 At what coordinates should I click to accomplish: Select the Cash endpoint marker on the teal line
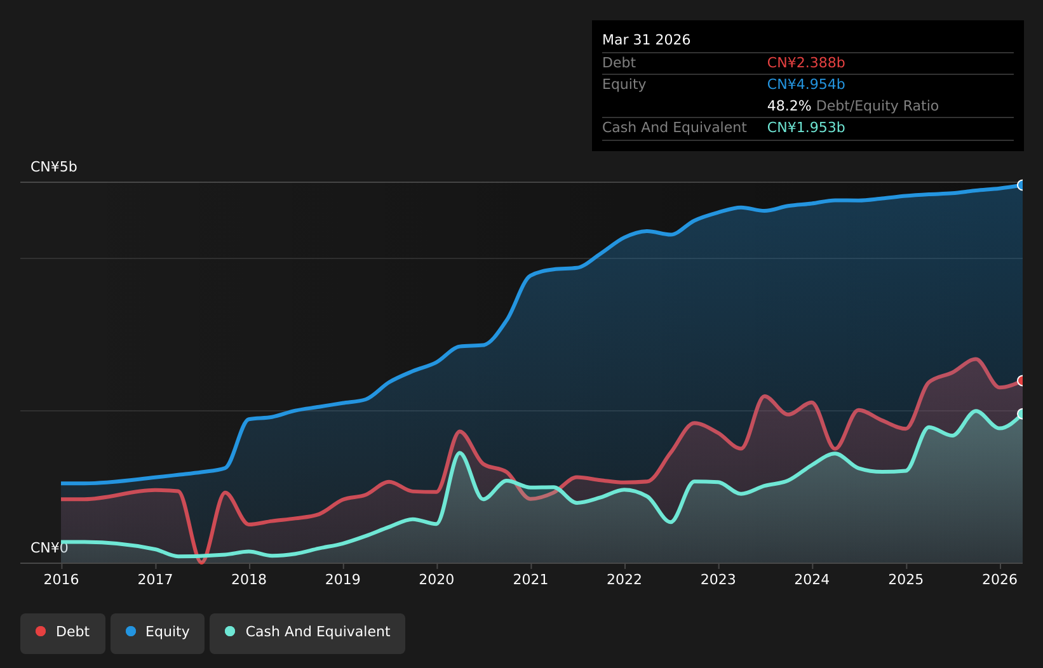(x=1022, y=413)
